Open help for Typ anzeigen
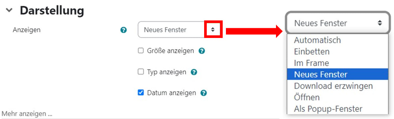The width and height of the screenshot is (394, 119). click(x=194, y=72)
